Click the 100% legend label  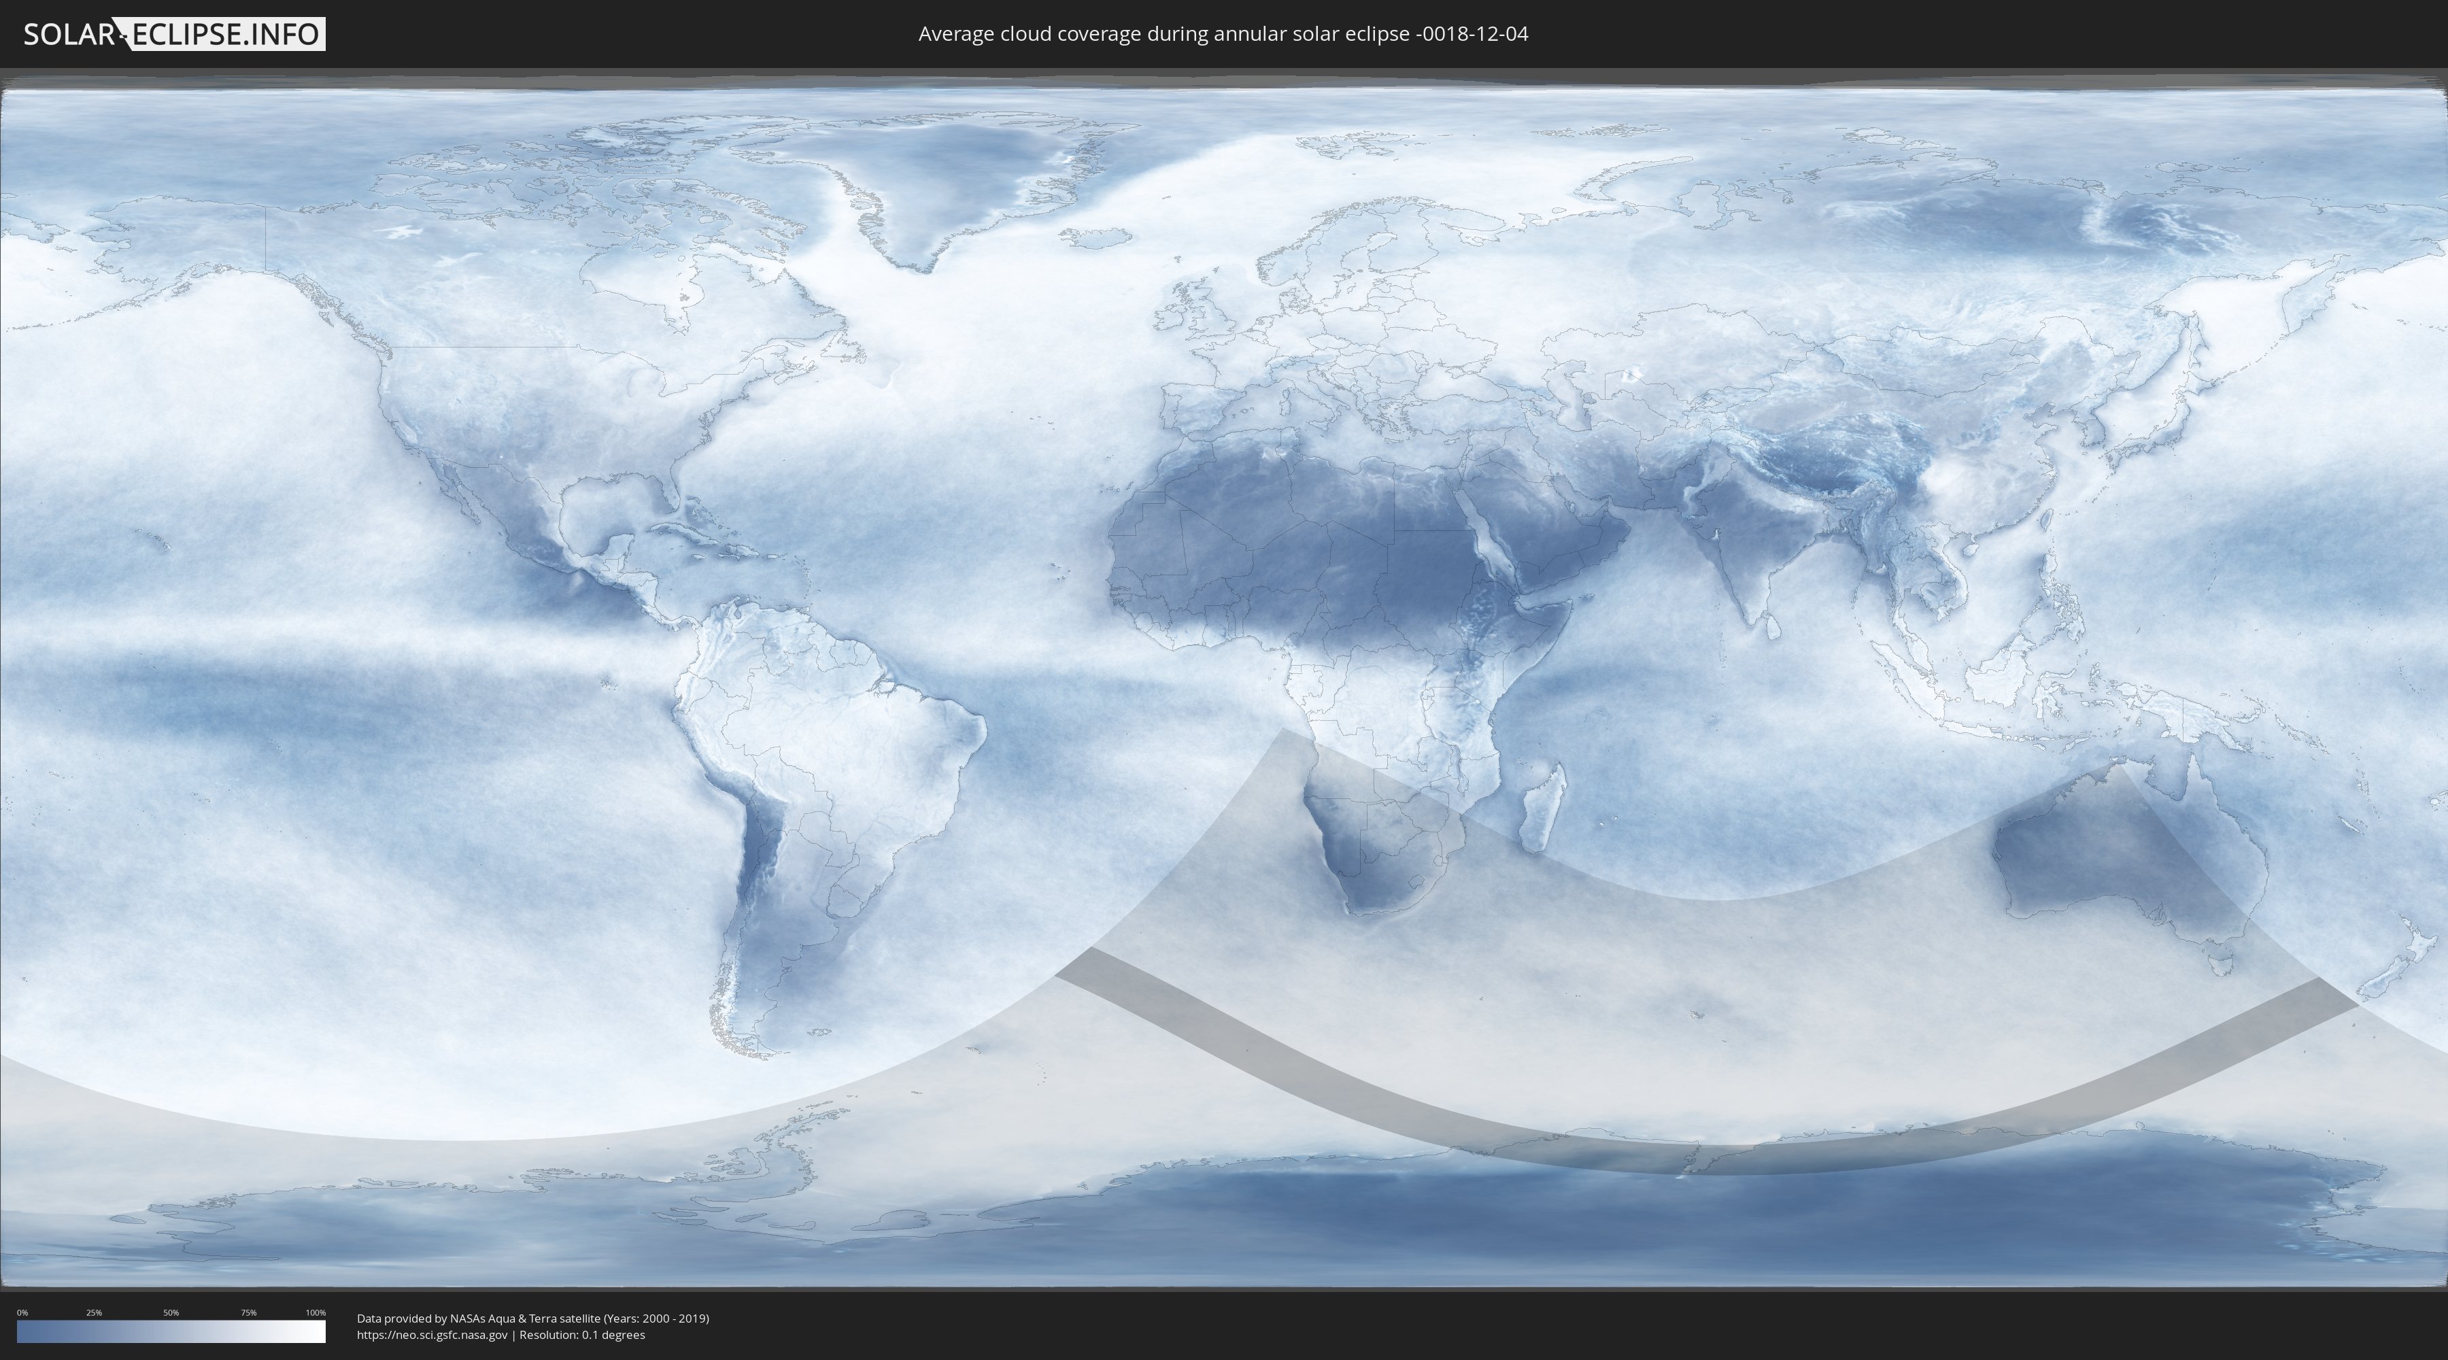tap(316, 1312)
